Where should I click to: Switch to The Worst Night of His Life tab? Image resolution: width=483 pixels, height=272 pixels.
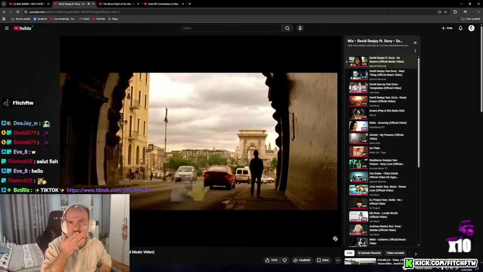[118, 4]
